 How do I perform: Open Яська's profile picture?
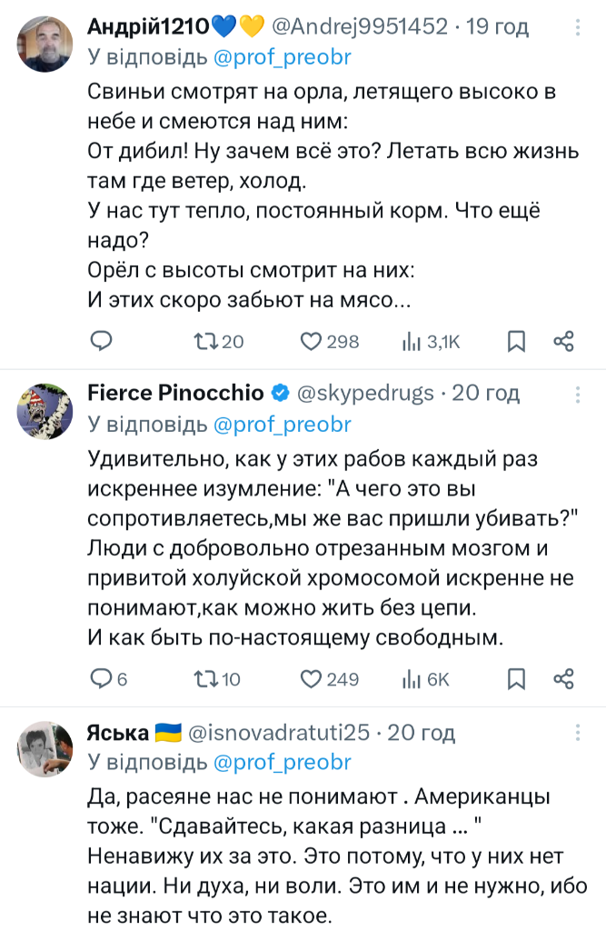(45, 750)
